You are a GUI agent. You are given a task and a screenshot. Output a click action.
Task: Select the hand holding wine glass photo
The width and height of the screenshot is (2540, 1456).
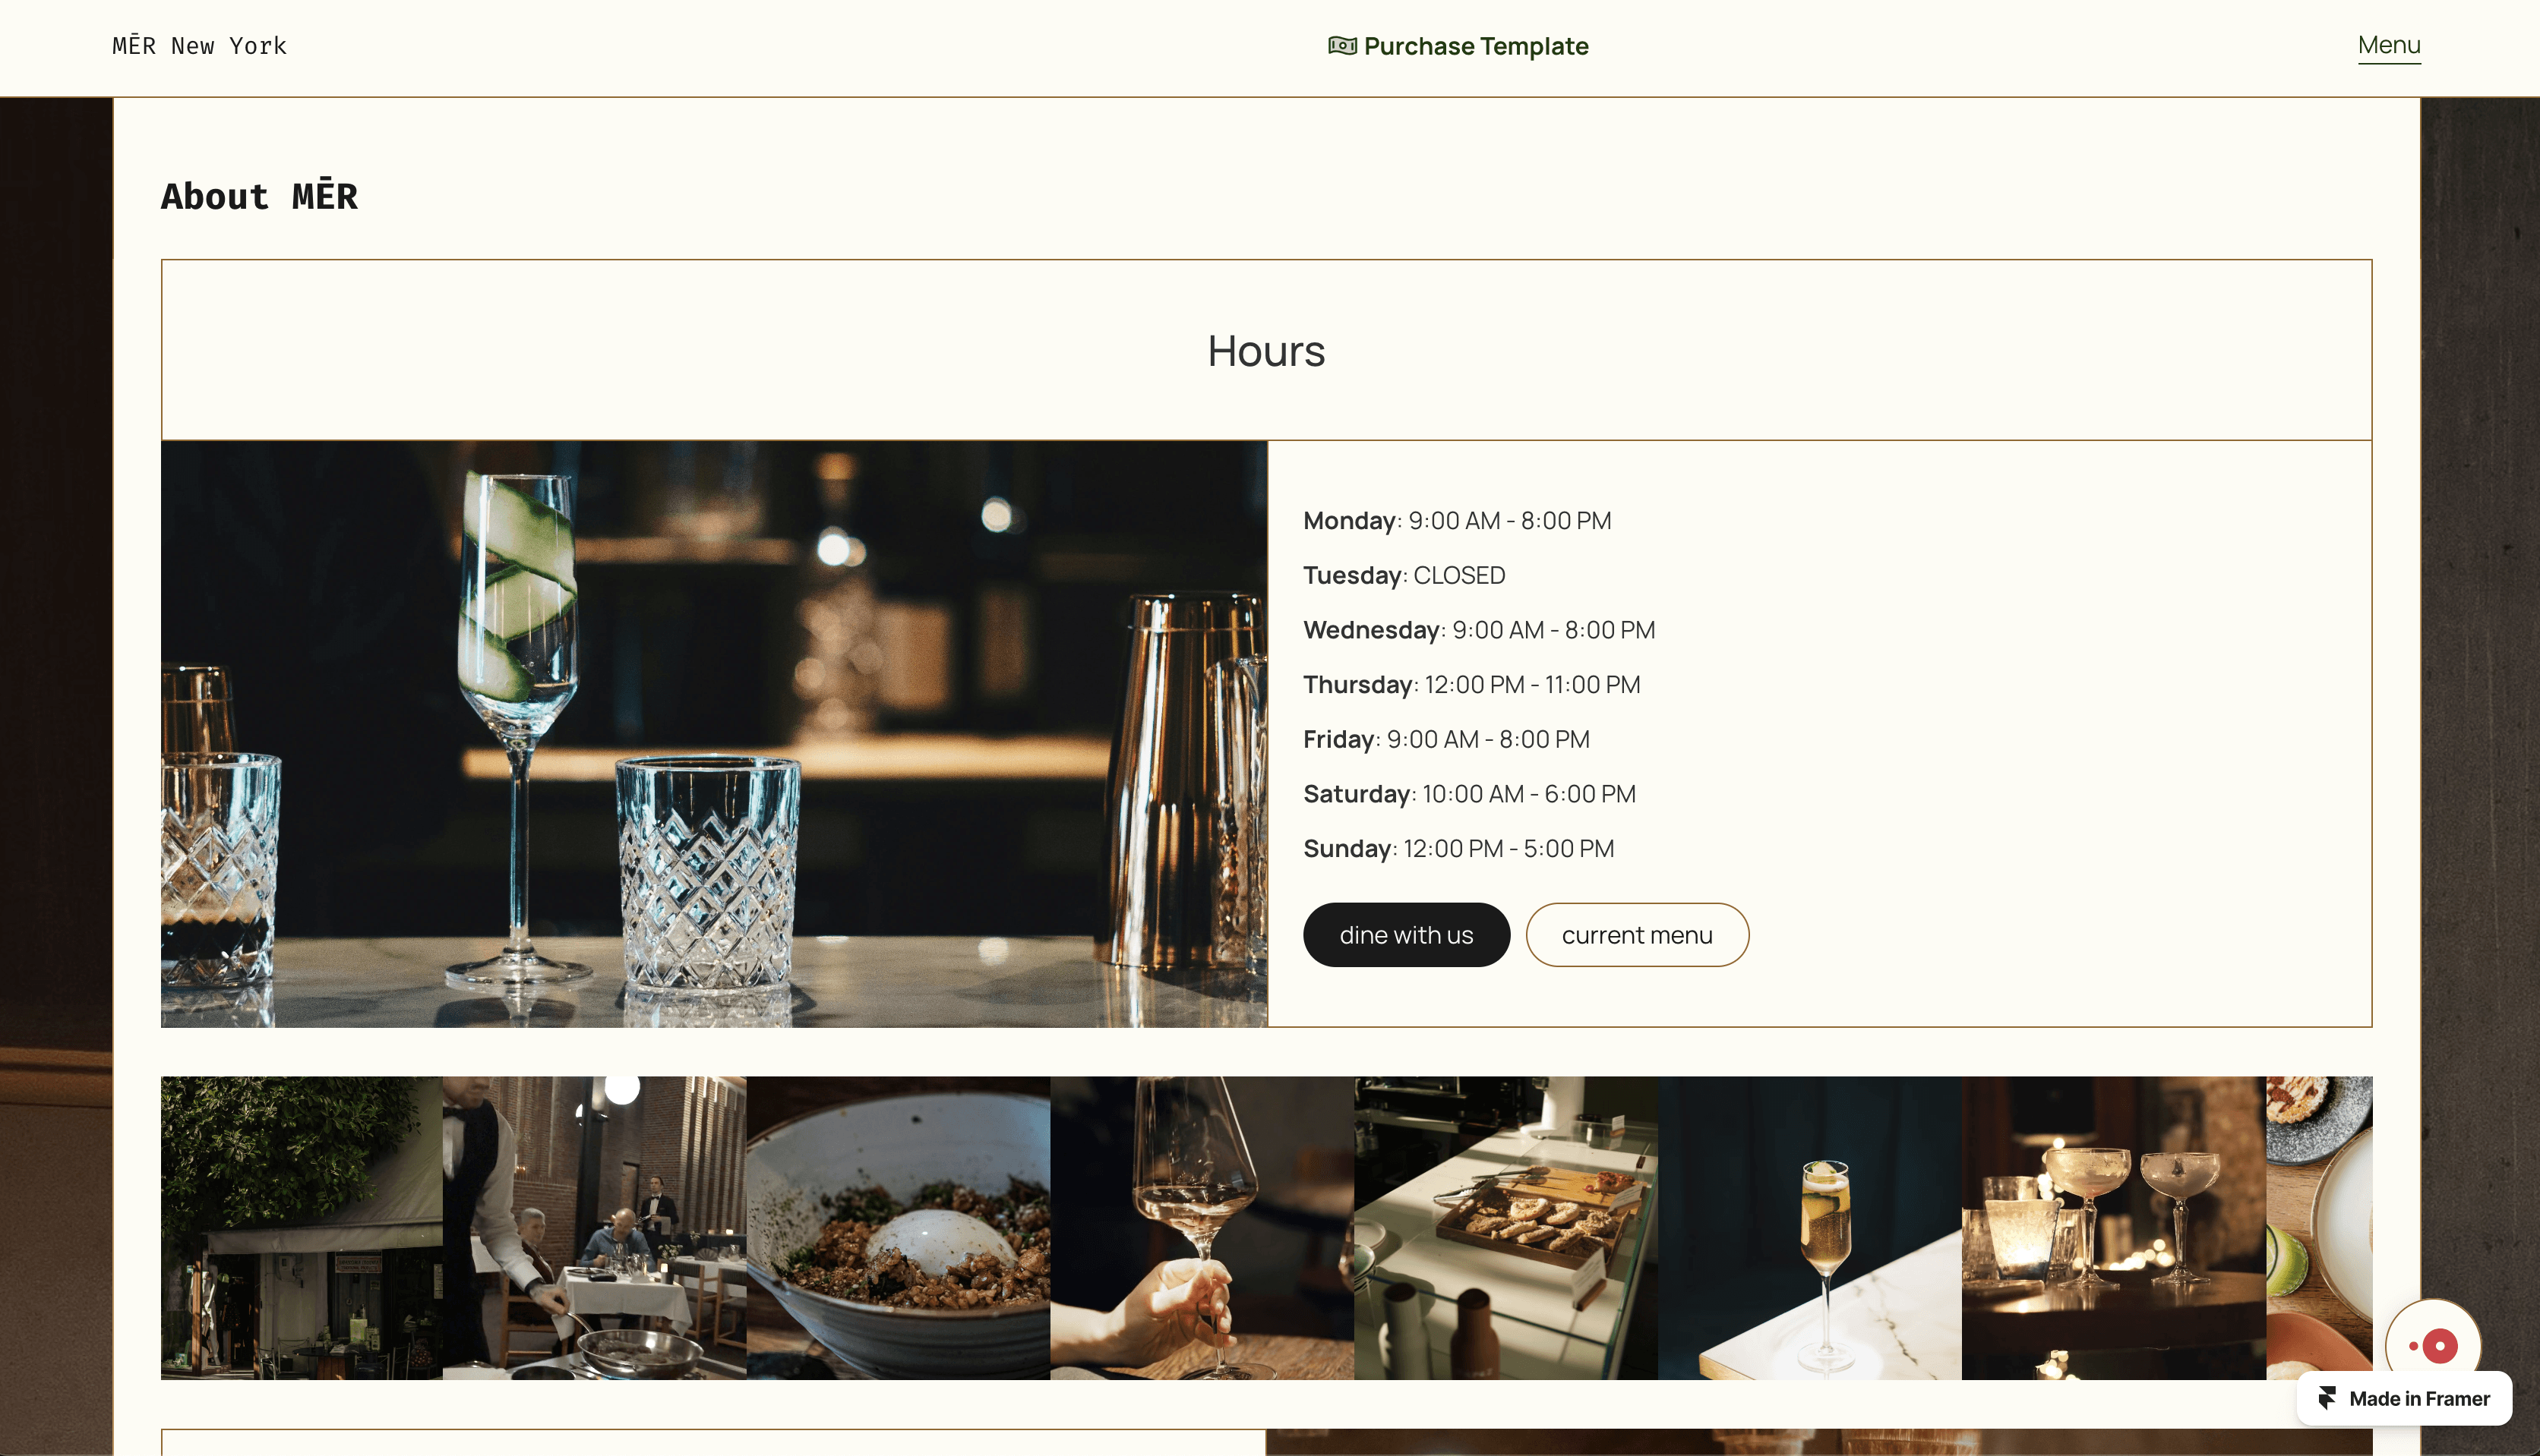[1202, 1228]
